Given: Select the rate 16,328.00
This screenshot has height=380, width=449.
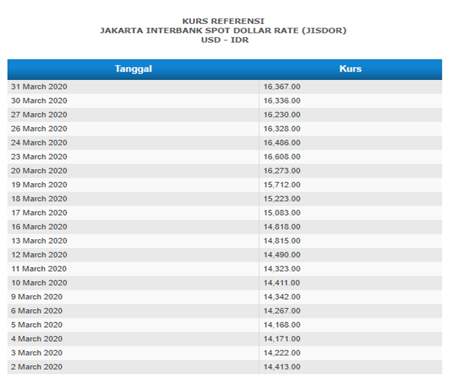Looking at the screenshot, I should point(282,129).
